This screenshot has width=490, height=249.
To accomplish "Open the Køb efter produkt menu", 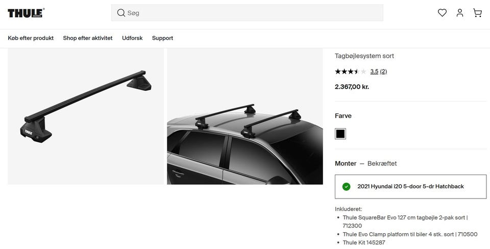I will (x=31, y=38).
